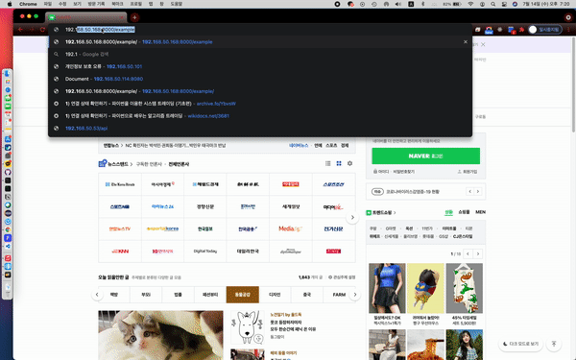
Task: Click the address bar URL text
Action: 100,30
